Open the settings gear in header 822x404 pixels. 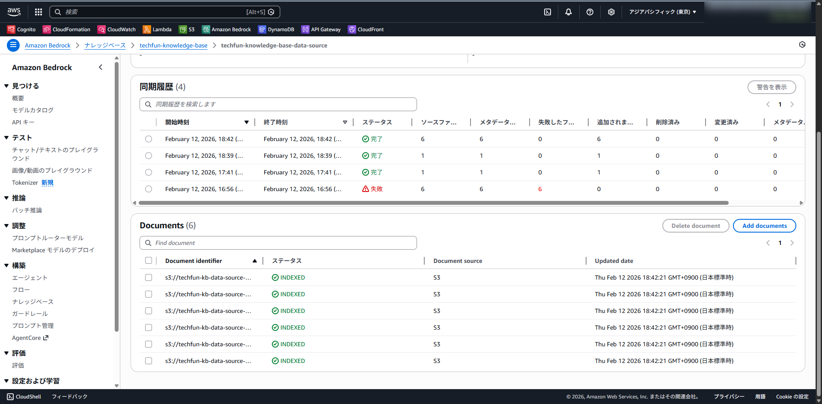611,12
